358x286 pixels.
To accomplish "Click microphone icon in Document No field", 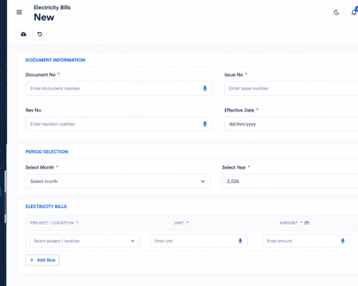I will (205, 89).
